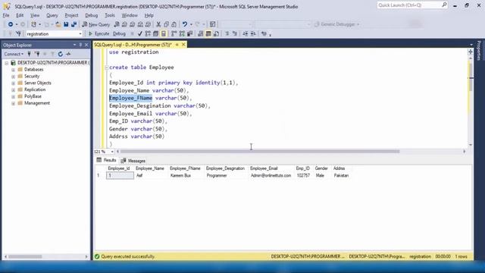Open the 121 % zoom dropdown
485x273 pixels.
[112, 152]
